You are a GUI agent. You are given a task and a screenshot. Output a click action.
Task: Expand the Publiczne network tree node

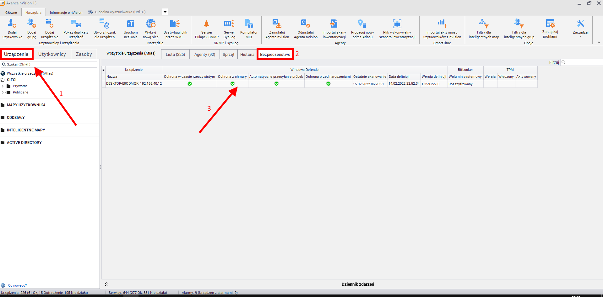(3, 92)
